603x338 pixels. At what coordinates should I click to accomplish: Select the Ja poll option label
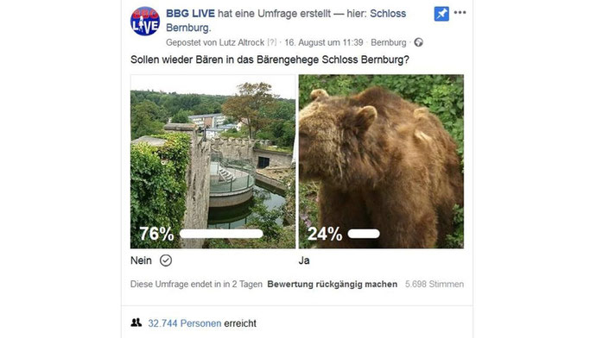[x=304, y=260]
